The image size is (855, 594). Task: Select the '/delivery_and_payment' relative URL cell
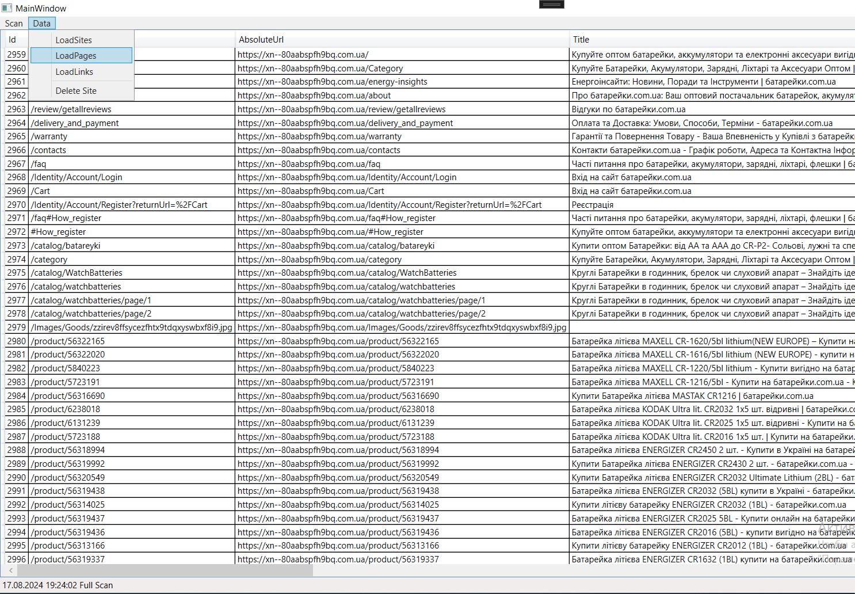[132, 123]
